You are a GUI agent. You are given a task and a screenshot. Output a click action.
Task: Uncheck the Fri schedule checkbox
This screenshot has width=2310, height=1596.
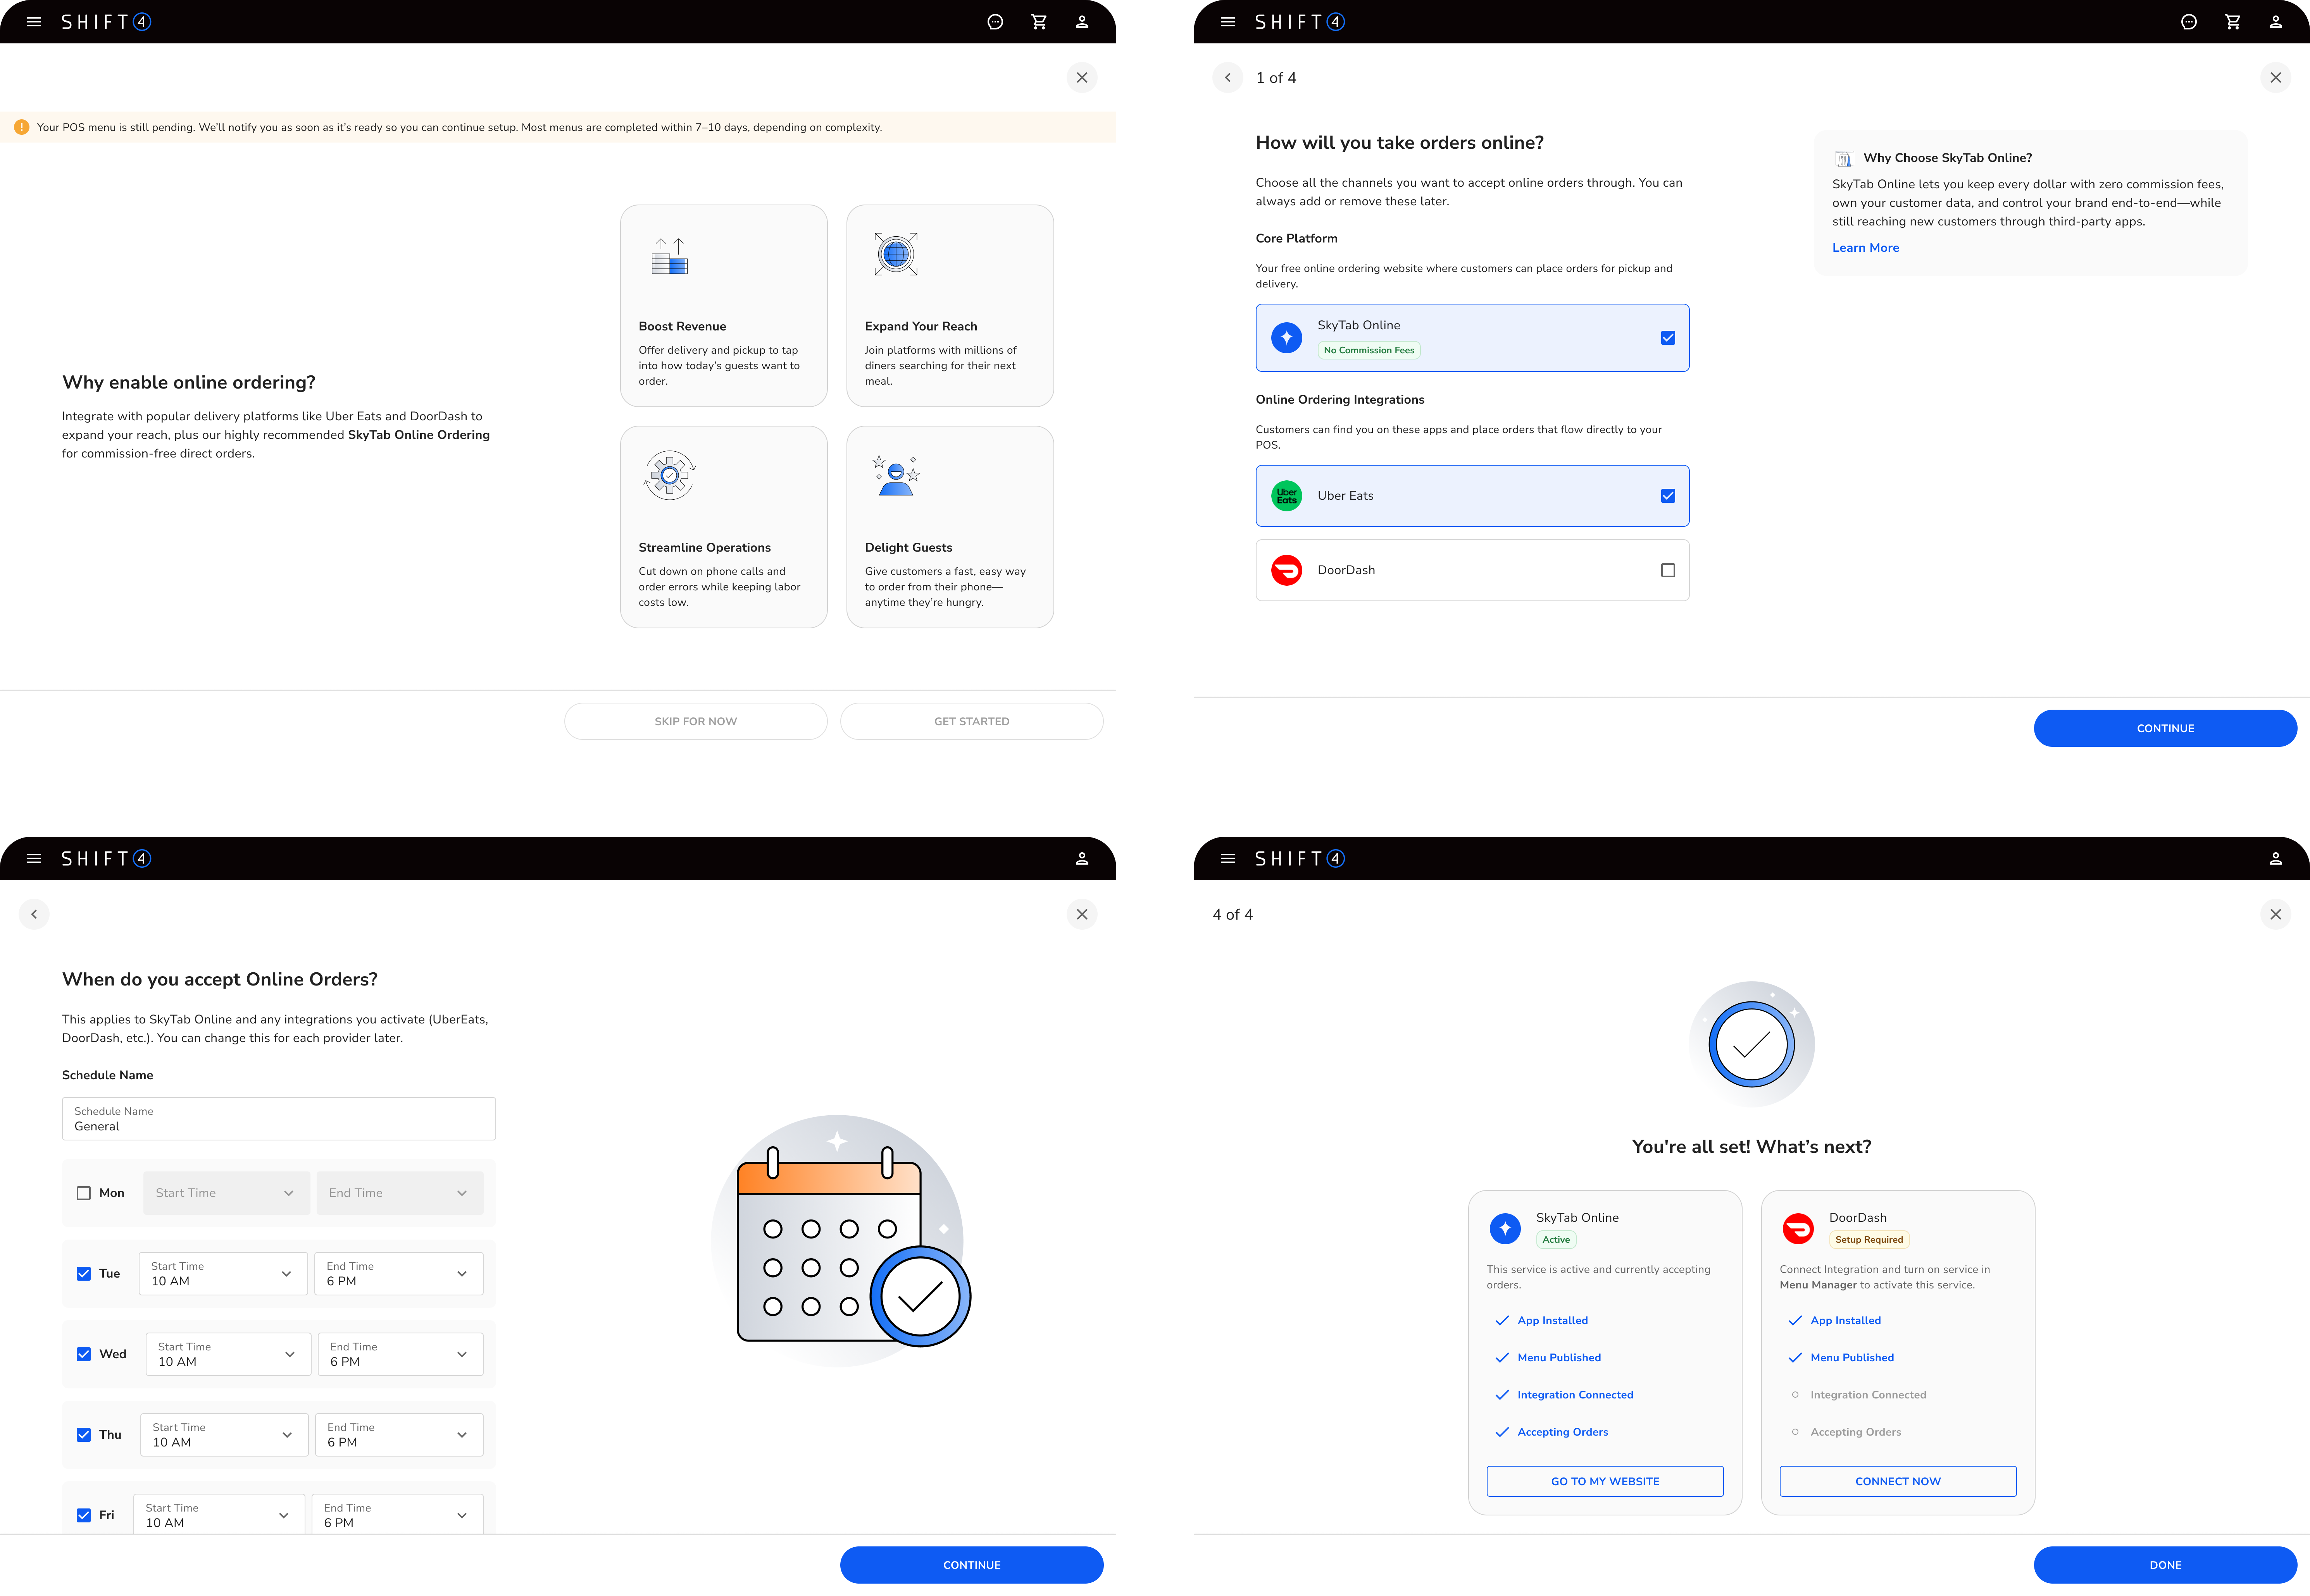click(84, 1516)
